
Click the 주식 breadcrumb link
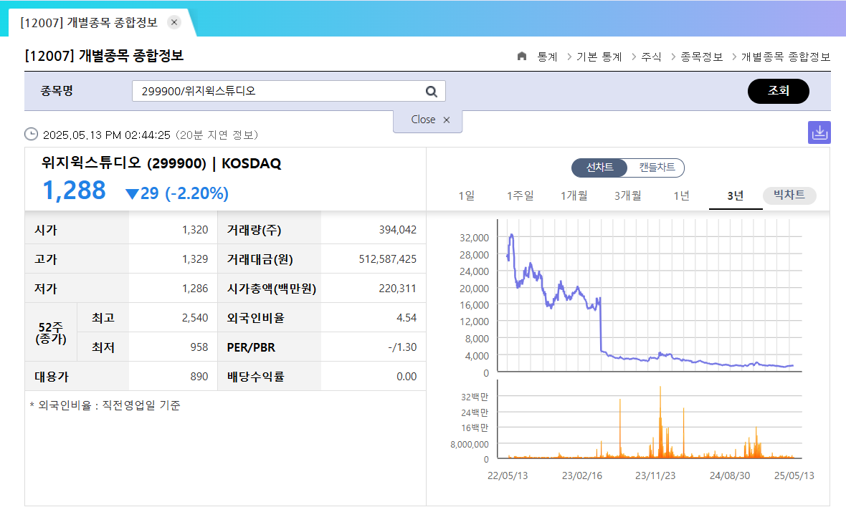click(651, 57)
